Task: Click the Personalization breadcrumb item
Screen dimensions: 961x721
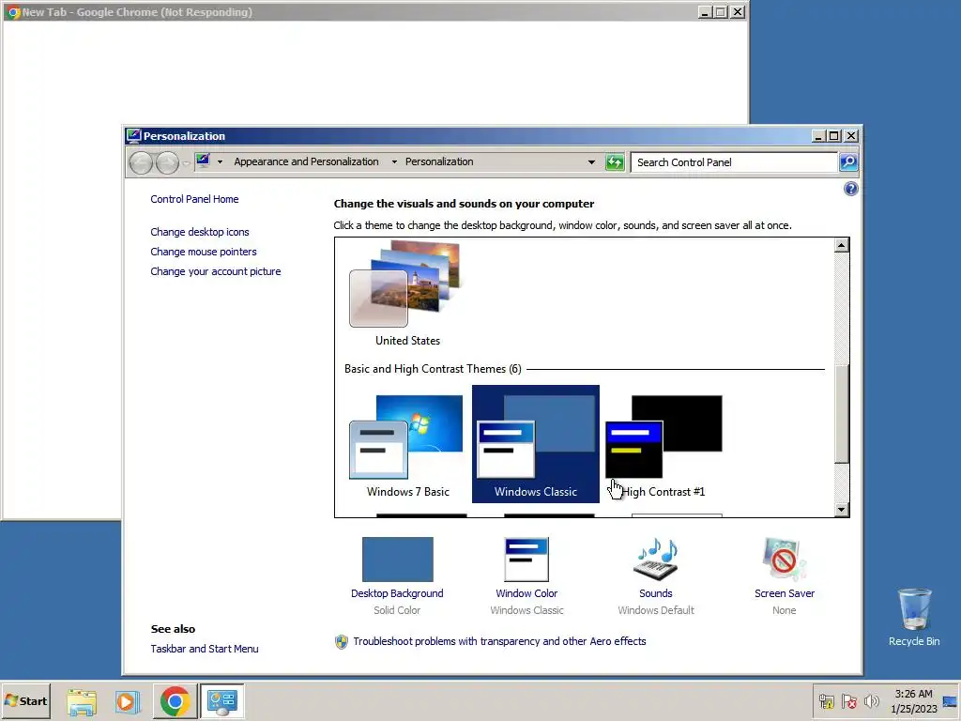Action: [x=439, y=161]
